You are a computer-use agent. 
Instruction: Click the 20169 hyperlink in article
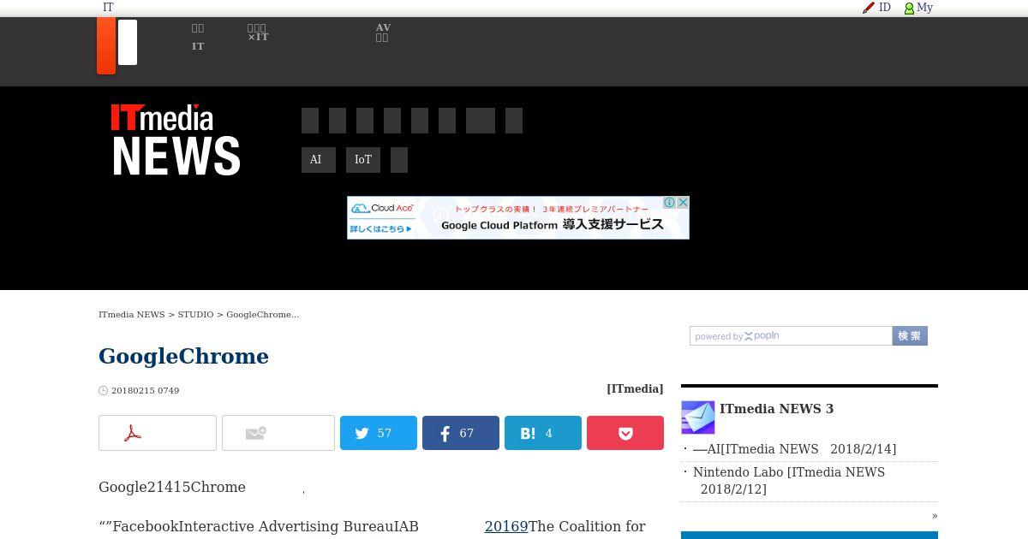click(506, 526)
